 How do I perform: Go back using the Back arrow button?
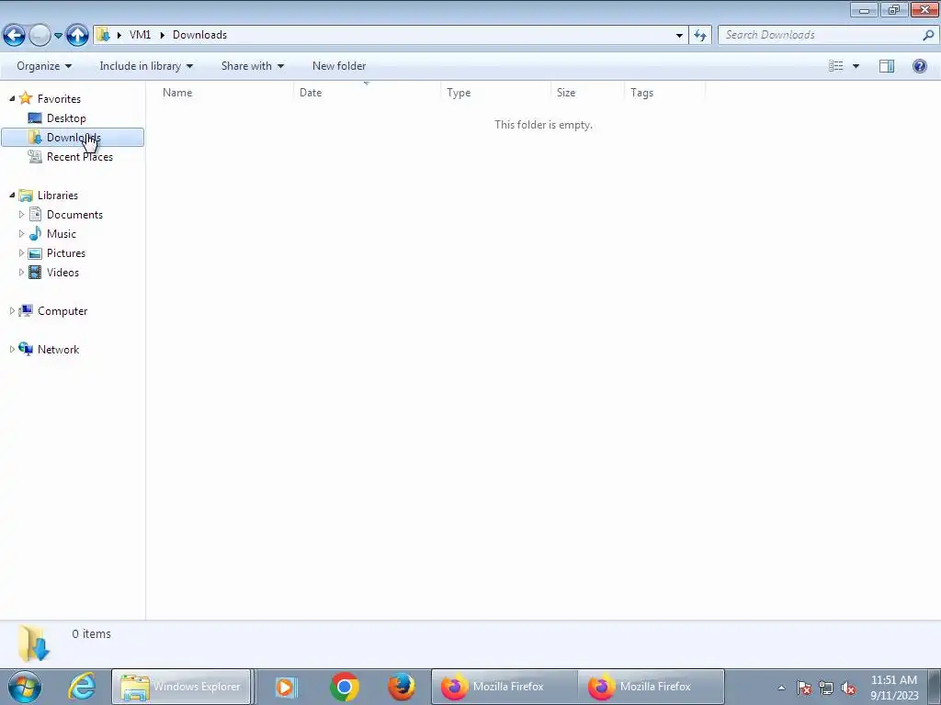(15, 36)
